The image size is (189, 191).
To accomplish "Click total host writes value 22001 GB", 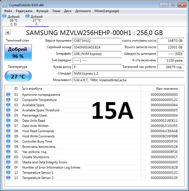I will tap(171, 47).
